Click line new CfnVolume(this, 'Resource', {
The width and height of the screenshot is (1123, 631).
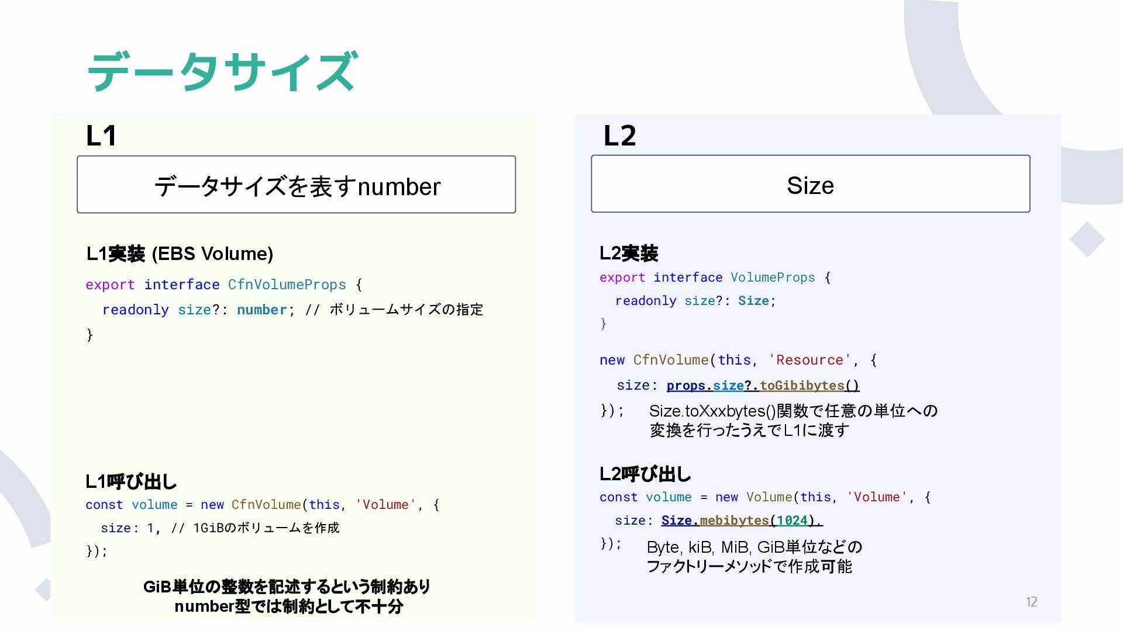pos(738,360)
